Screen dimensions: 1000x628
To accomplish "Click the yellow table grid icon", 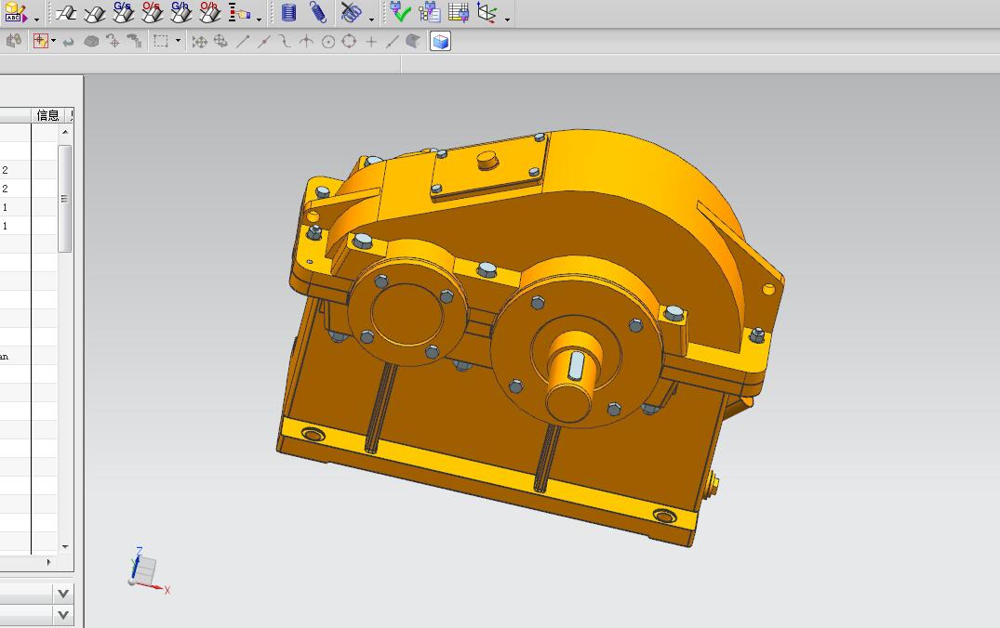I will tap(458, 12).
